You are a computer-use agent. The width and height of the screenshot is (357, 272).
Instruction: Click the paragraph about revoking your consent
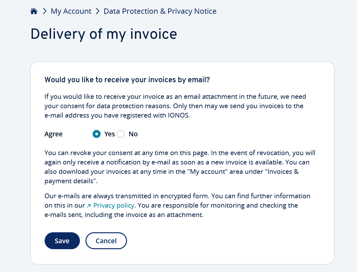tap(180, 167)
